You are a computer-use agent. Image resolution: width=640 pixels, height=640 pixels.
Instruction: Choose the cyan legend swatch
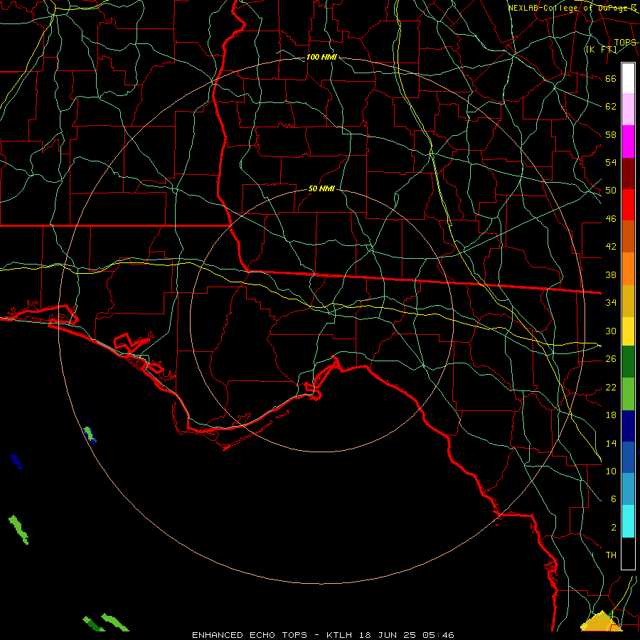(x=628, y=521)
